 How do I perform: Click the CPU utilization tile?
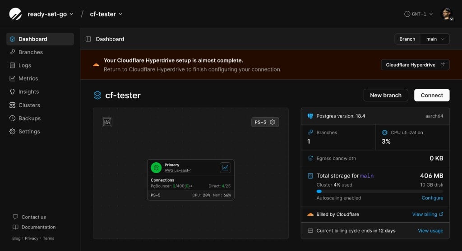click(x=412, y=137)
